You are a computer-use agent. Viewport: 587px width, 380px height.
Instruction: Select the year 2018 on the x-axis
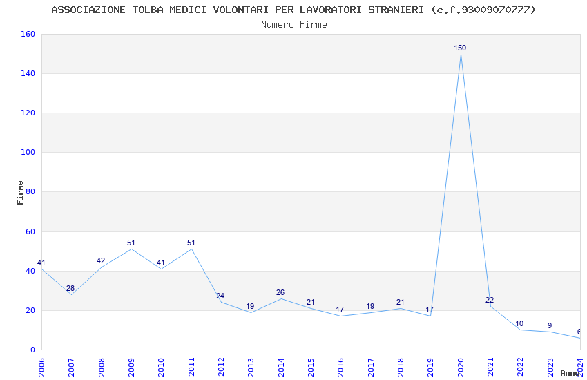[401, 368]
